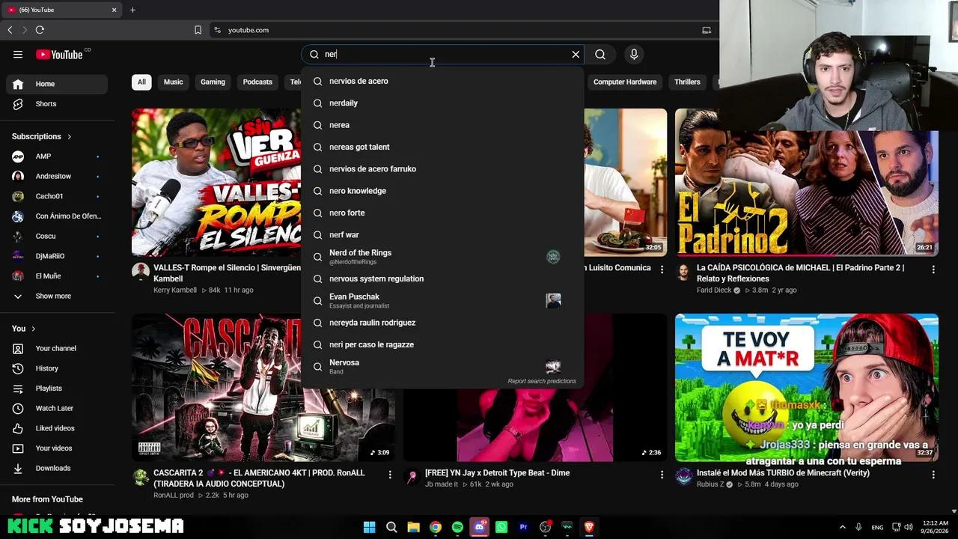Select suggestion 'nero knowledge'
The width and height of the screenshot is (958, 539).
(442, 191)
